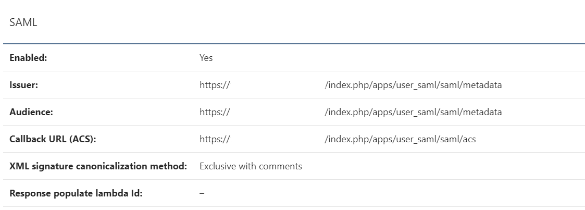Image resolution: width=585 pixels, height=210 pixels.
Task: Click the https:// prefix of Callback URL
Action: (x=215, y=139)
